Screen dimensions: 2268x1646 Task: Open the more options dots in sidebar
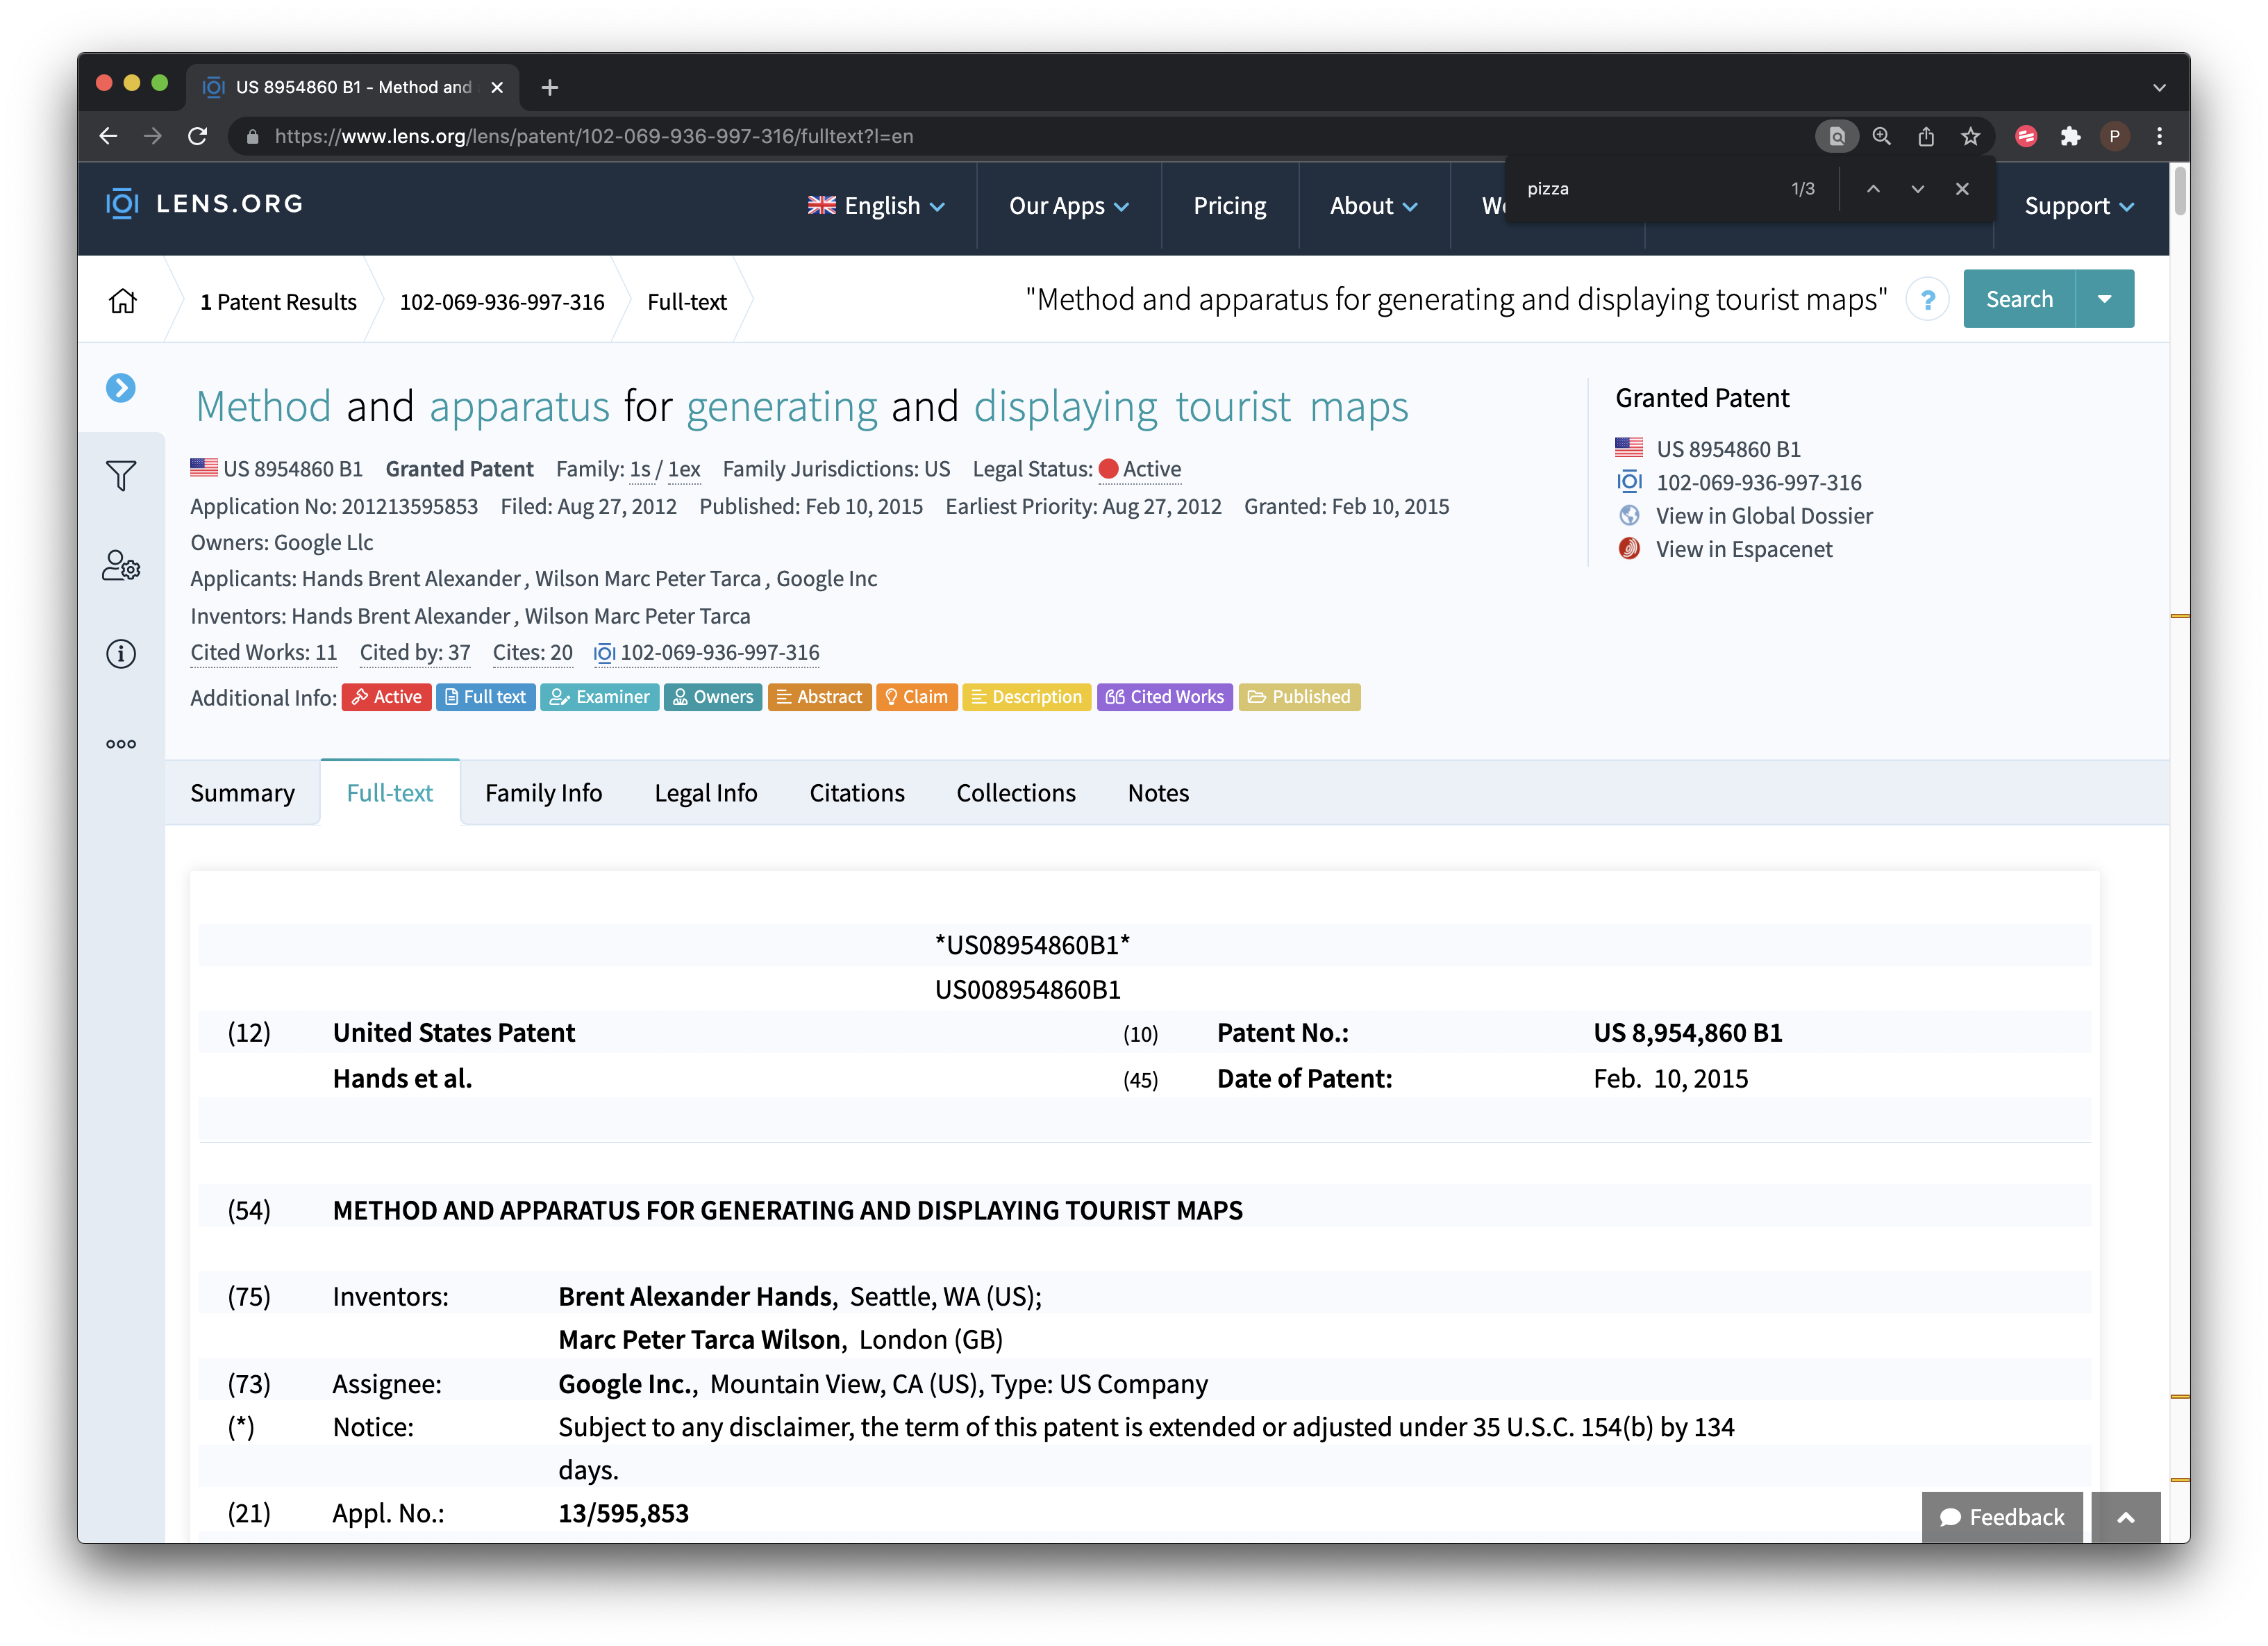(x=121, y=743)
